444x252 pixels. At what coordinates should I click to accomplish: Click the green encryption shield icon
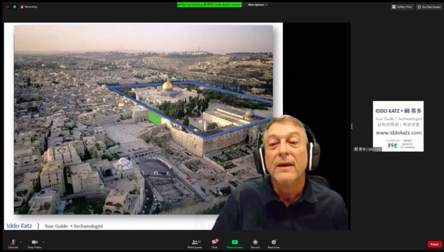click(x=15, y=7)
